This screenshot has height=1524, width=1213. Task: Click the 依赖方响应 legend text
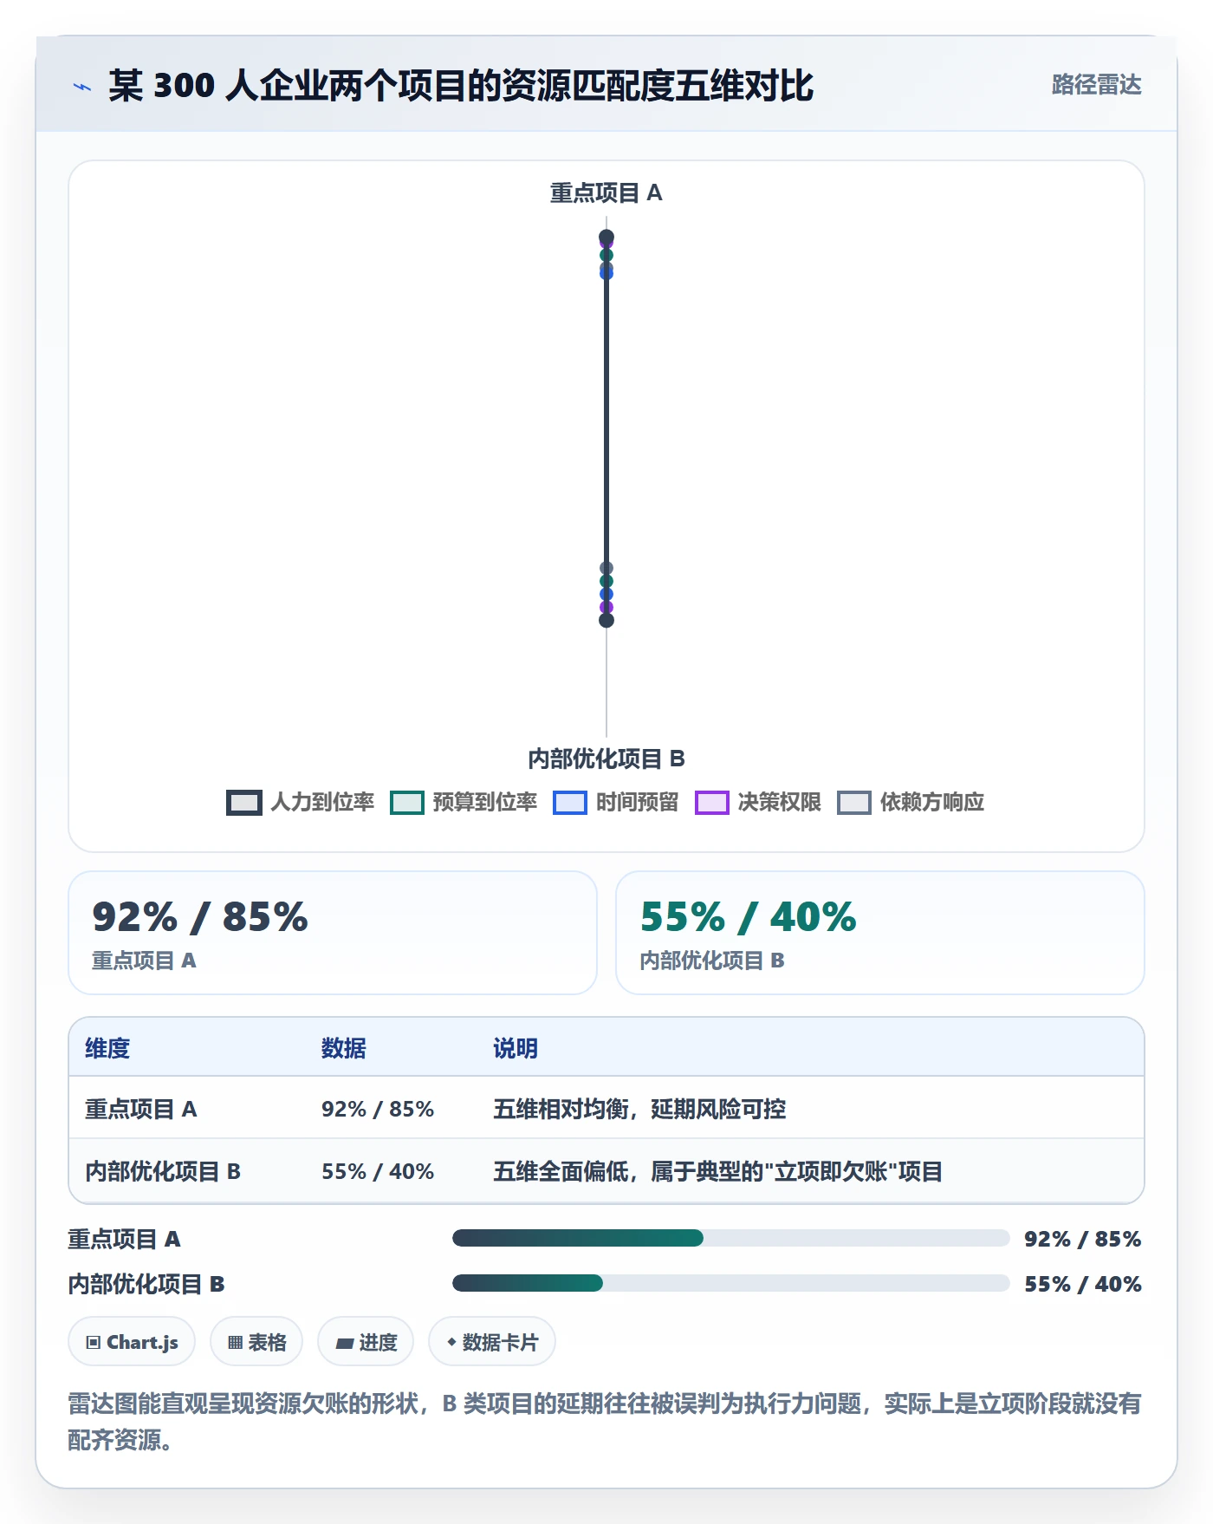[x=932, y=803]
